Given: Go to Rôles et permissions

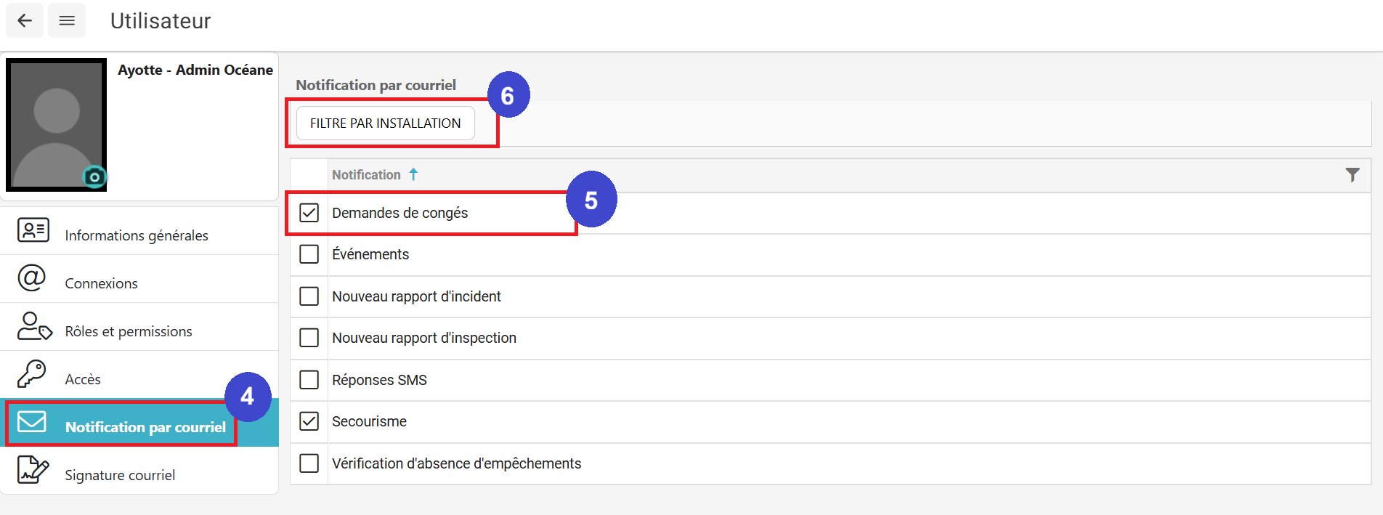Looking at the screenshot, I should [129, 331].
